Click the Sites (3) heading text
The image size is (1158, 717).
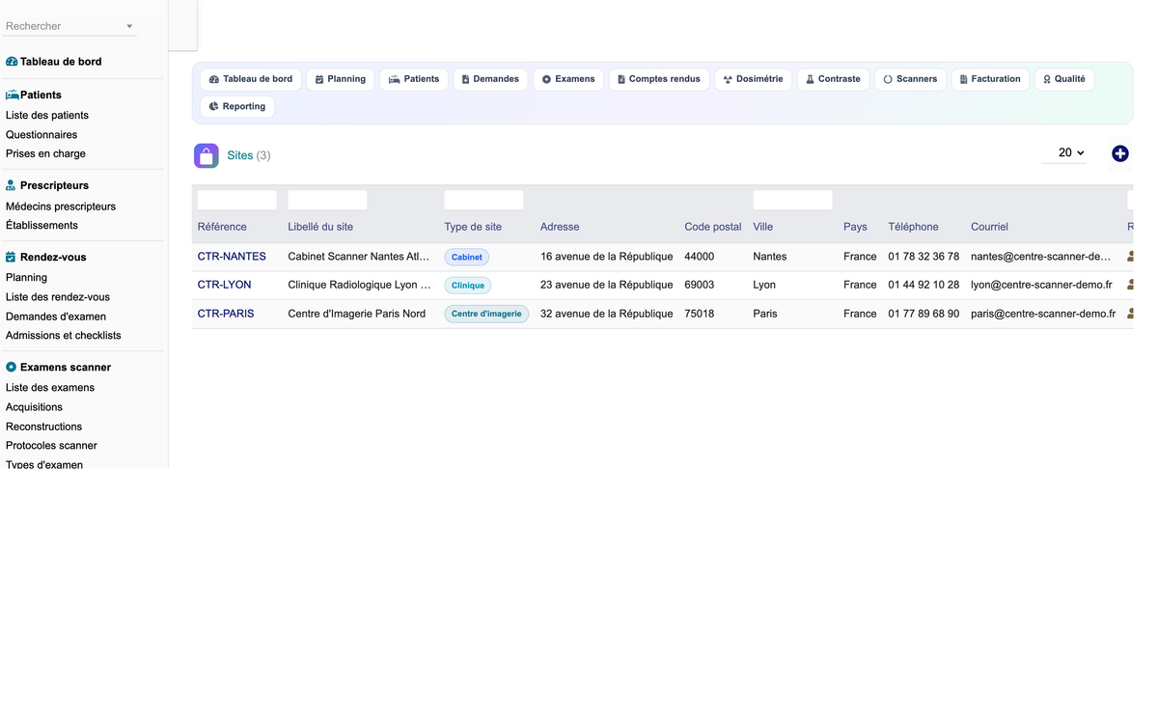pos(249,155)
